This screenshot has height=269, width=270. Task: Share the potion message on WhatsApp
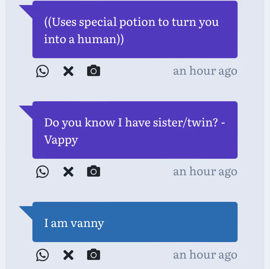click(42, 71)
